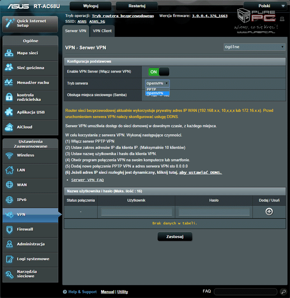Toggle the Enable VPN Server ON switch
The width and height of the screenshot is (290, 298).
(x=158, y=72)
